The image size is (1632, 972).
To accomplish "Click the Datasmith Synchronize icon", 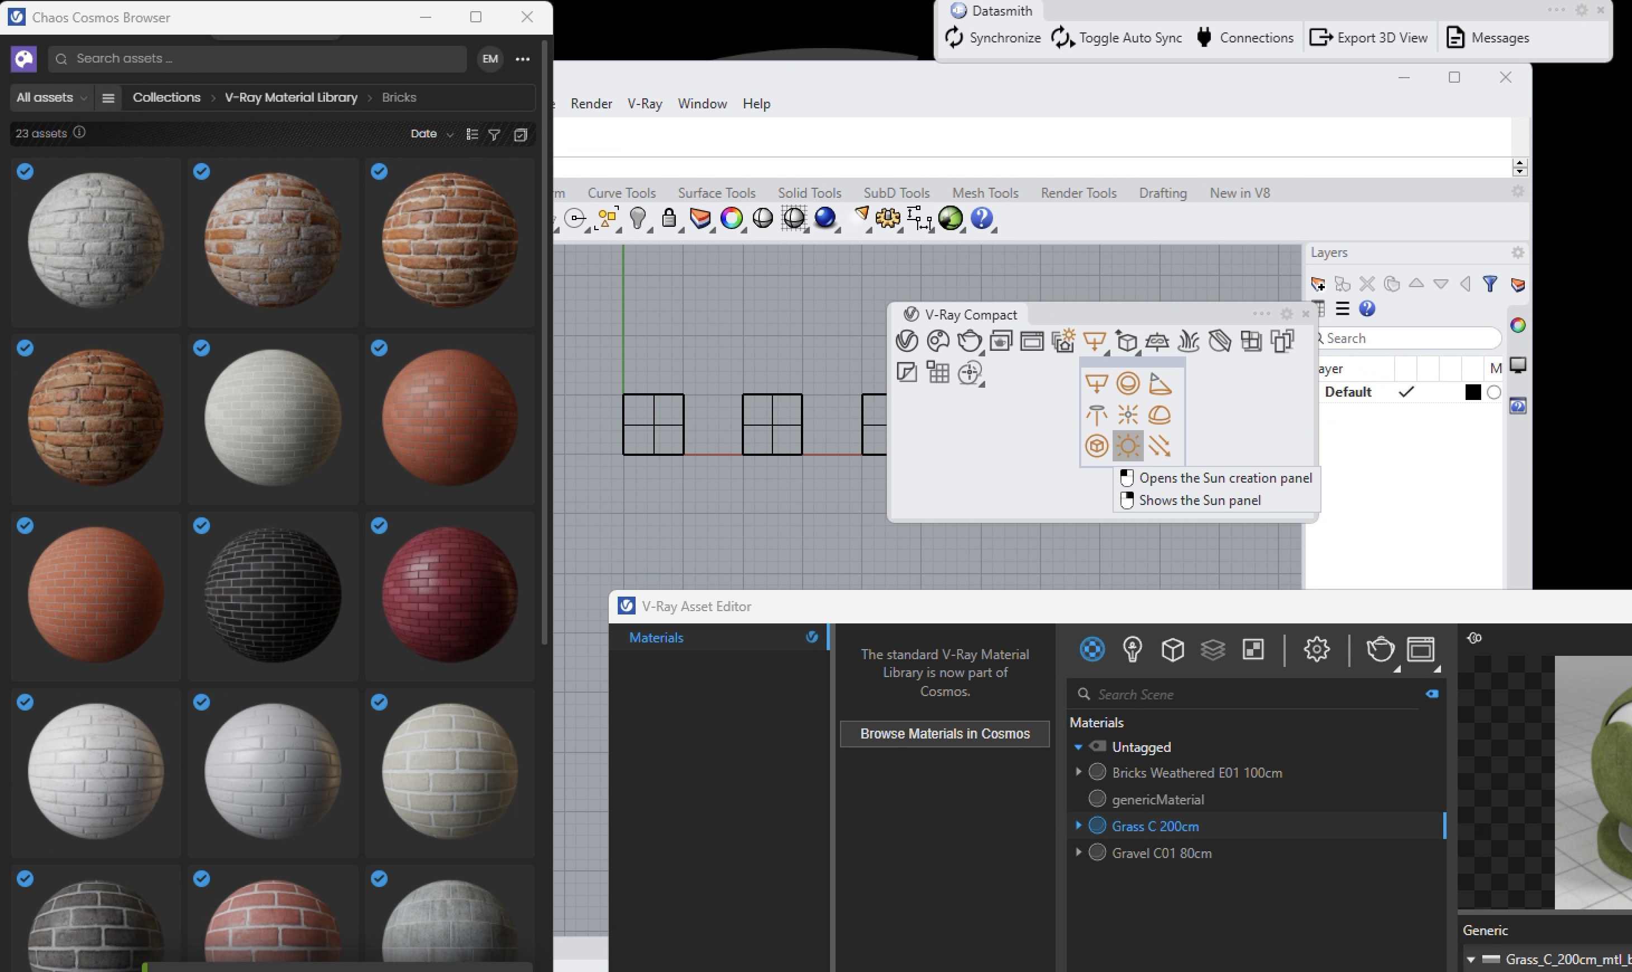I will (x=955, y=37).
